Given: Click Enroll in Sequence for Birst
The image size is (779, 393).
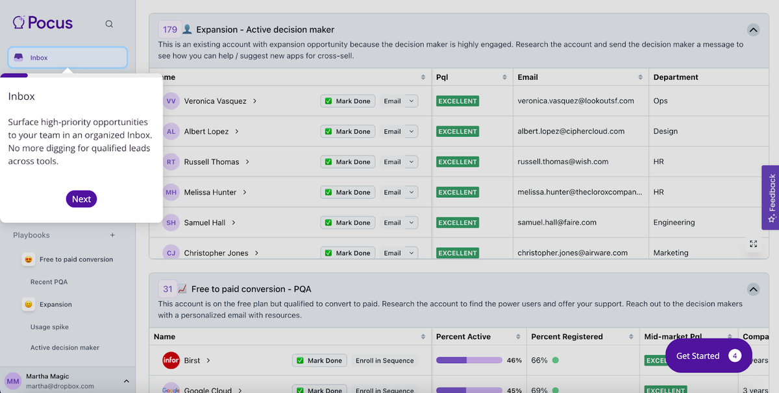Looking at the screenshot, I should pyautogui.click(x=384, y=361).
